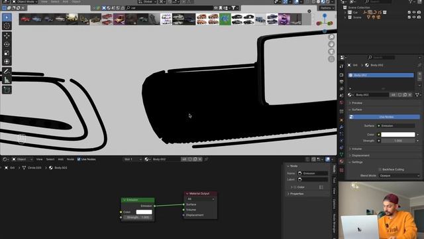Hide the Scene collection with eye icon

(x=414, y=17)
